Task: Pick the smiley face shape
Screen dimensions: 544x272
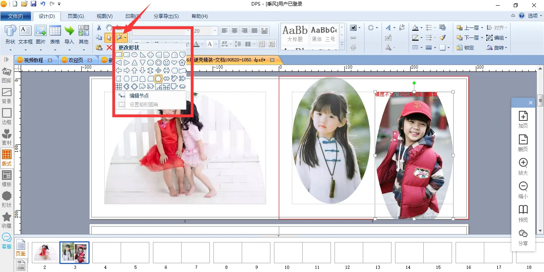Action: click(166, 63)
